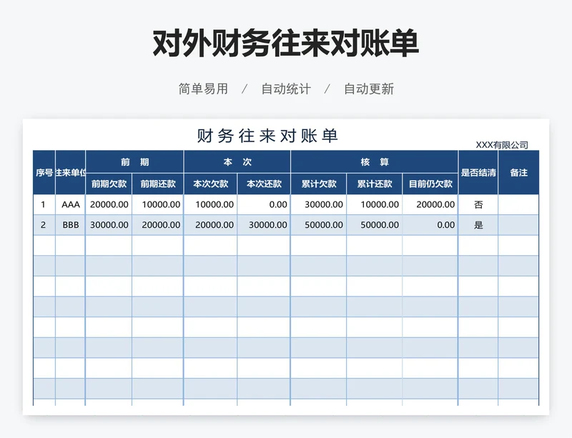Screen dimensions: 572x438
Task: Click the 目前仍欠款 column header
Action: [x=430, y=184]
